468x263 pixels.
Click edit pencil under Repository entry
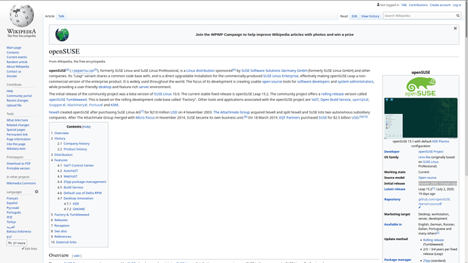pyautogui.click(x=420, y=207)
